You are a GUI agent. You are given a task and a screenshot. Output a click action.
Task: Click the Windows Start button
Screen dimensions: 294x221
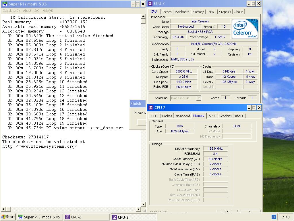(x=8, y=217)
